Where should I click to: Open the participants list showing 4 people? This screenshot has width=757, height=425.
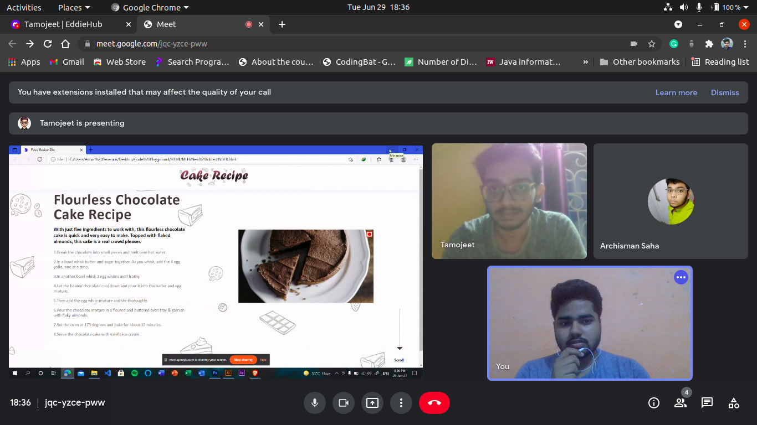[x=680, y=403]
